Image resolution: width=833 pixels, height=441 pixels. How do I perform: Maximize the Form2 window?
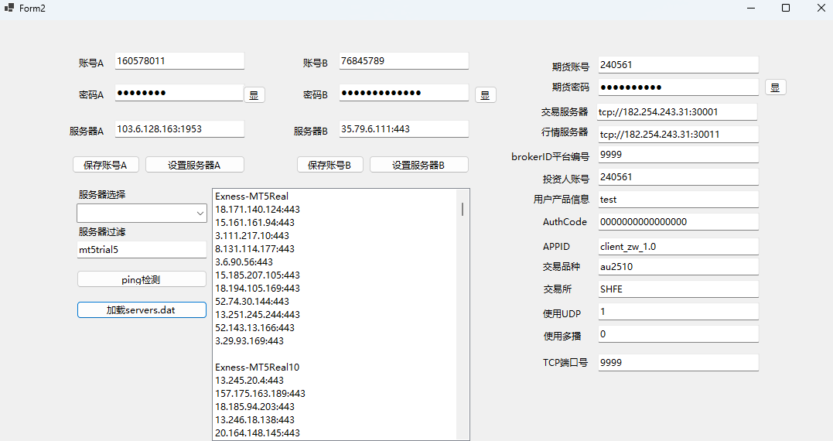click(786, 8)
